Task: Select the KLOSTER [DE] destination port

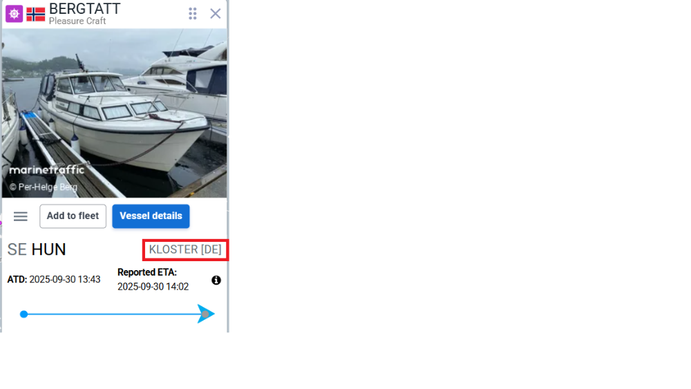Action: point(185,250)
